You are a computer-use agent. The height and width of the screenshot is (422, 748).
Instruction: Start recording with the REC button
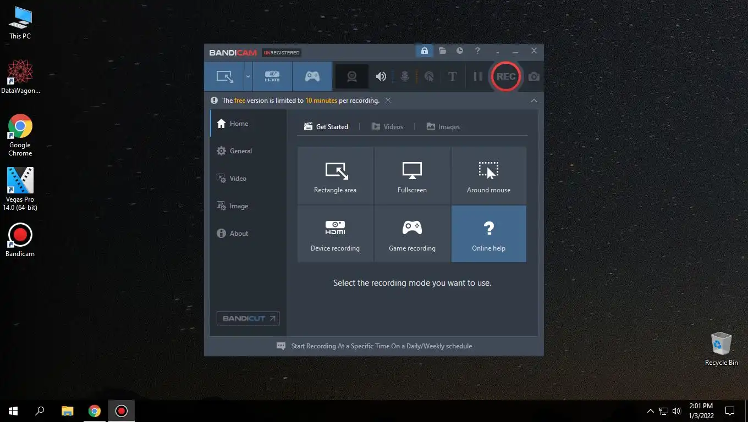point(505,76)
